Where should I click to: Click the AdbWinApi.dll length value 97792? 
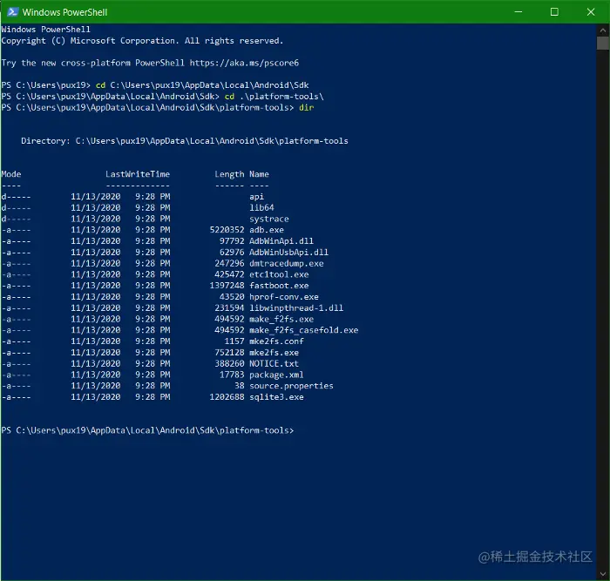click(233, 241)
